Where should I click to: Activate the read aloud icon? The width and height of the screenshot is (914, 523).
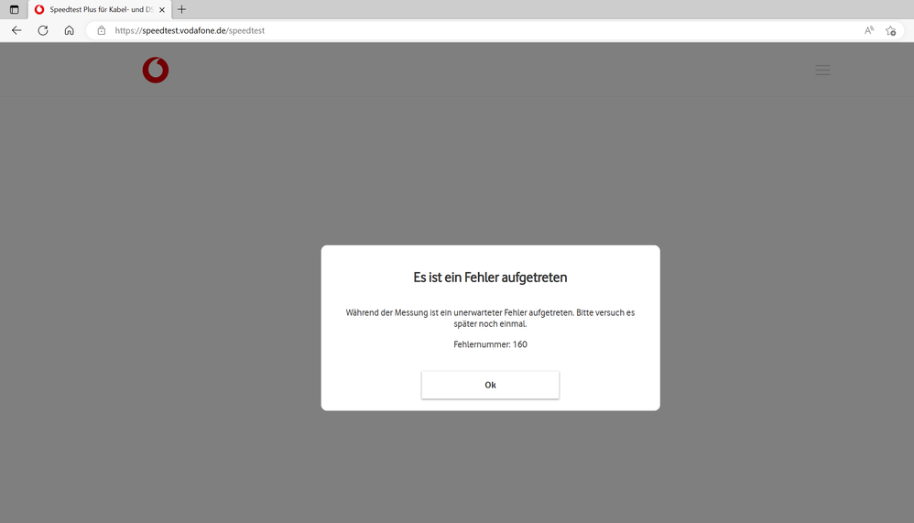coord(868,30)
